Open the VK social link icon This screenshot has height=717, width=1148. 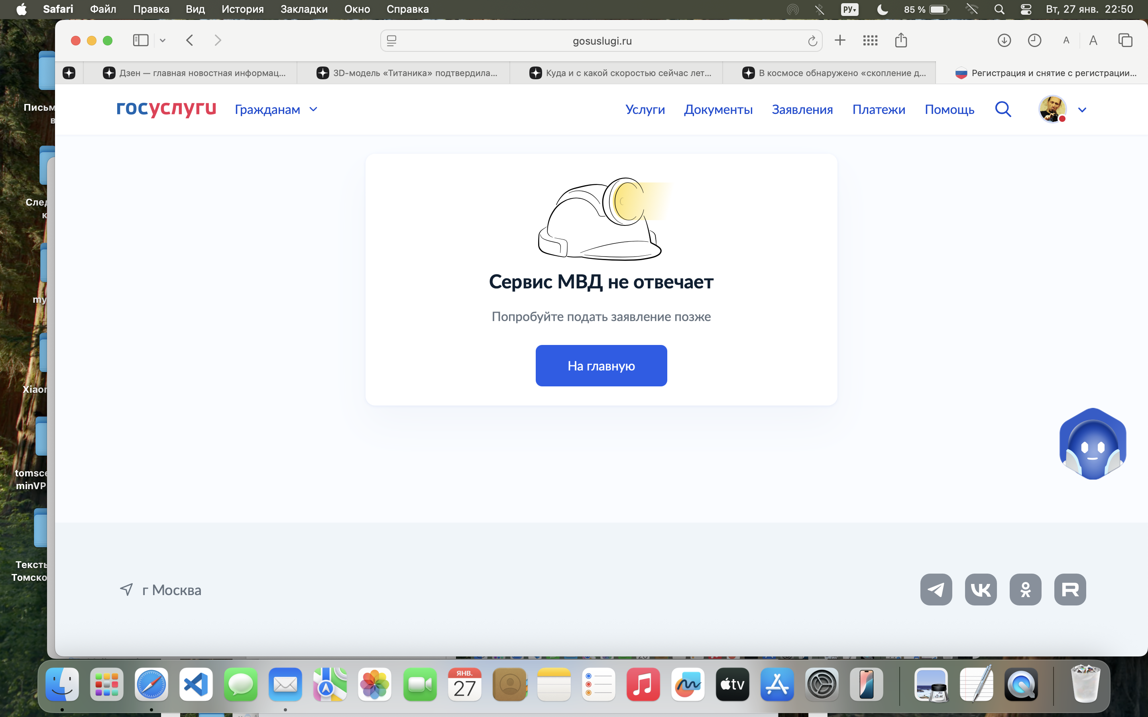(981, 590)
